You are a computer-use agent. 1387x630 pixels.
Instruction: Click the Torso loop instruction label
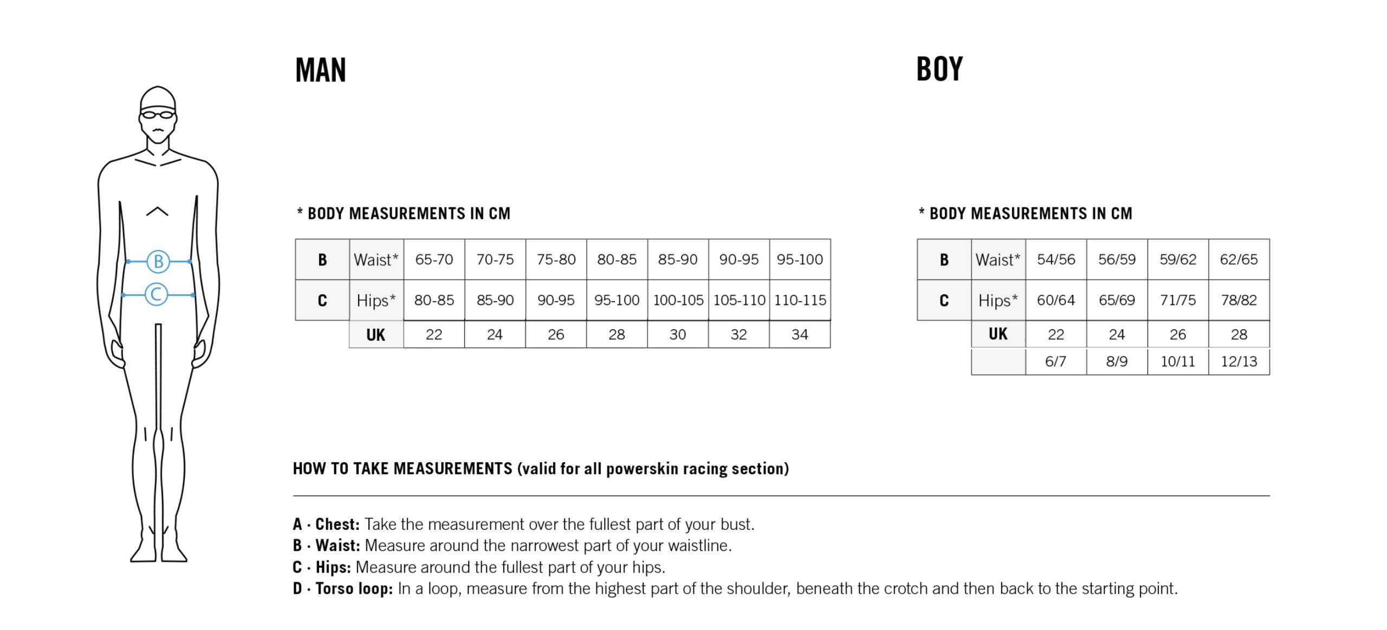pos(354,589)
